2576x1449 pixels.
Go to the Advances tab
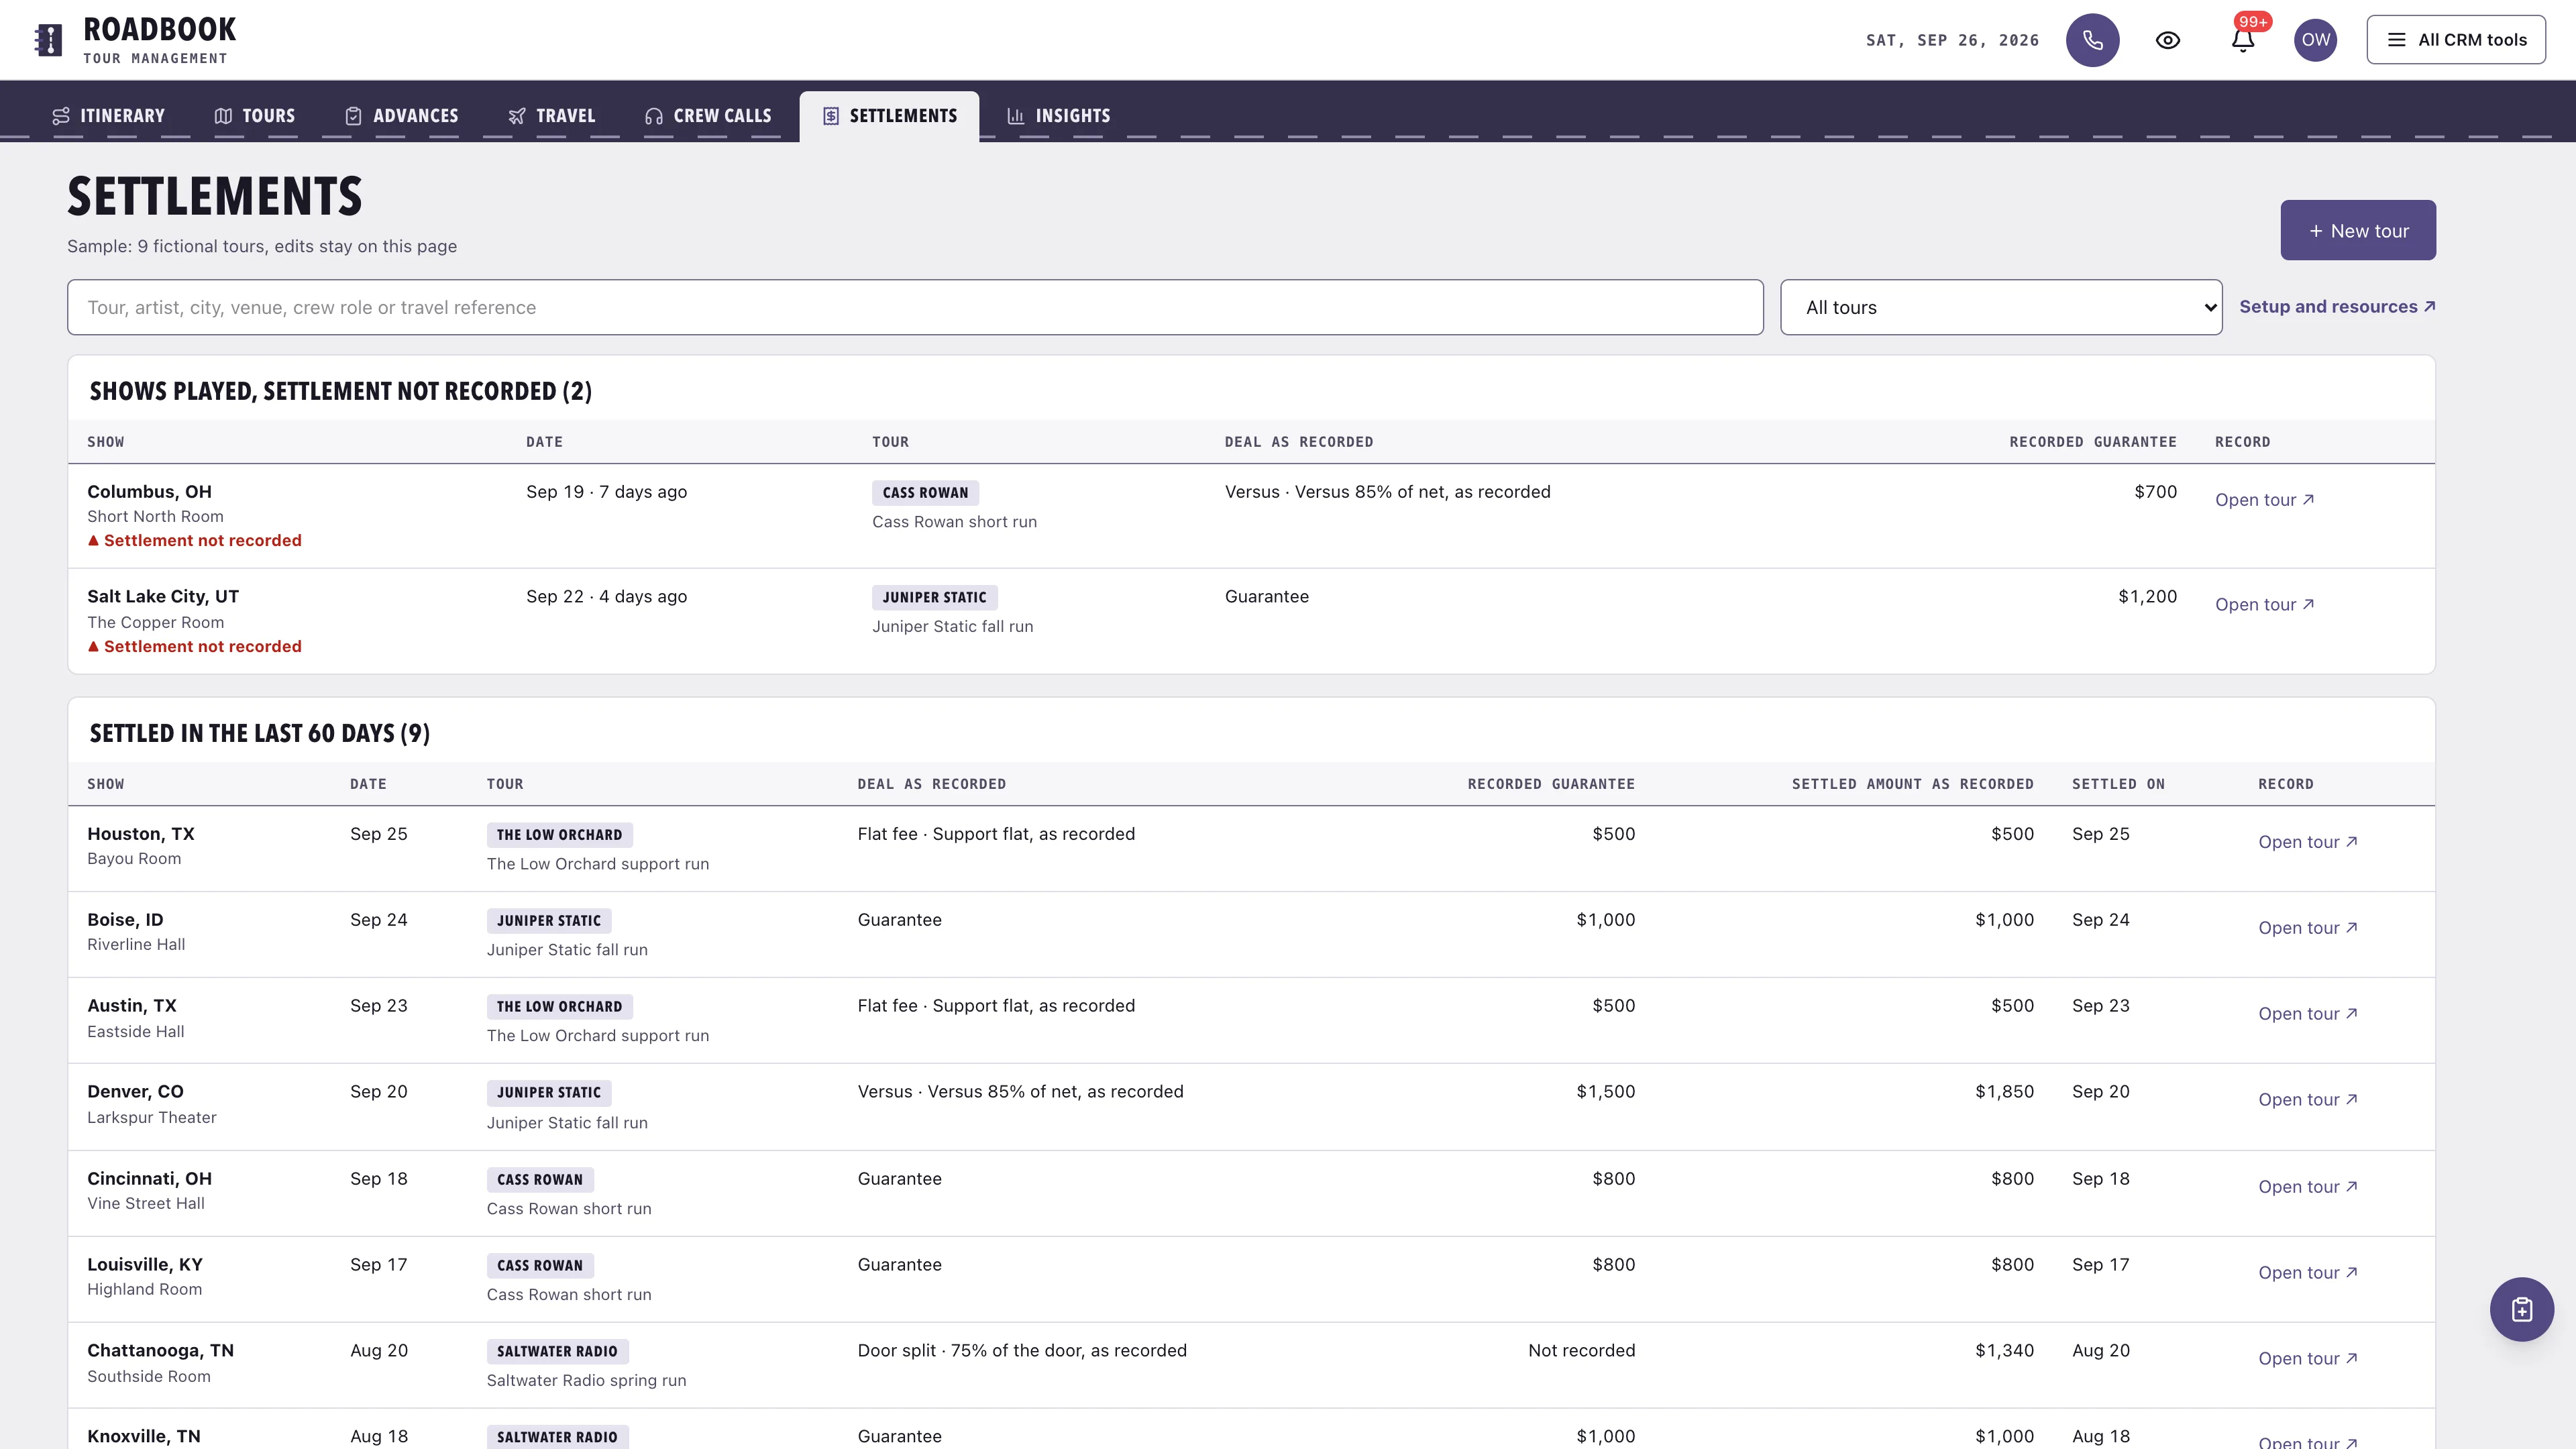tap(401, 116)
